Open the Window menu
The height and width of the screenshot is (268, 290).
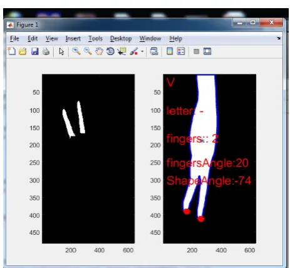pos(150,39)
